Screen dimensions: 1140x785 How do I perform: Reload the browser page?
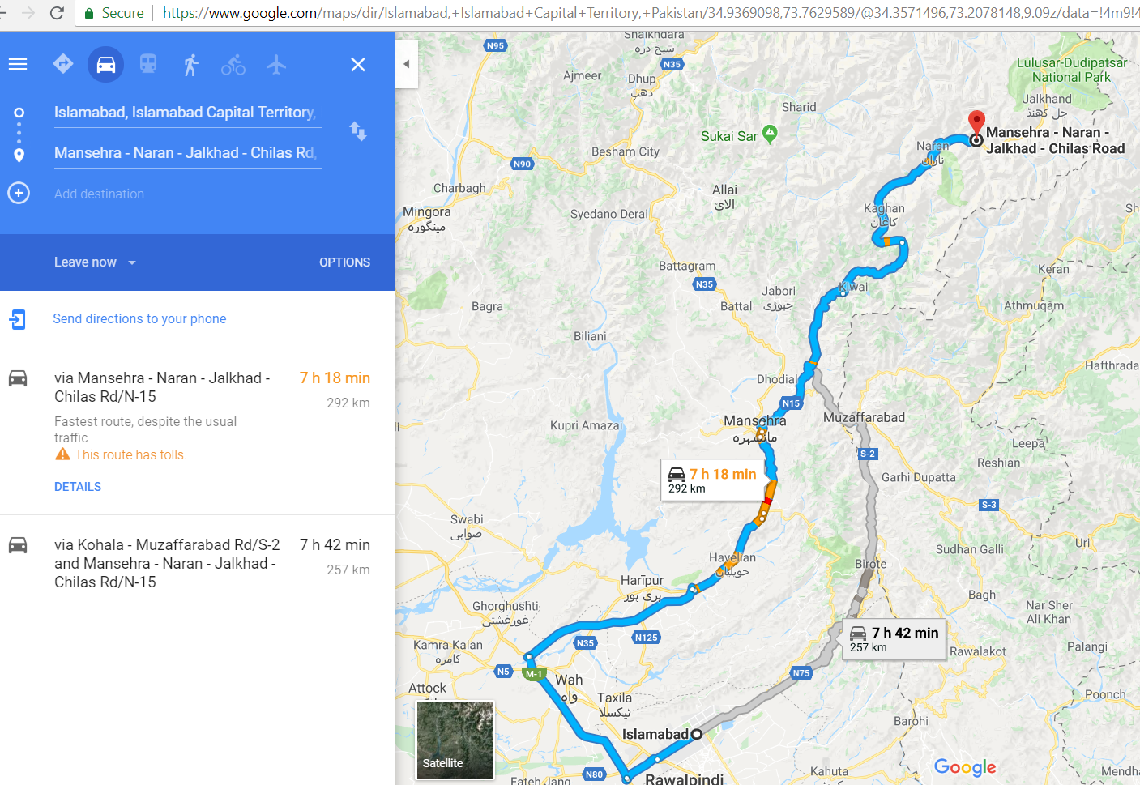point(57,13)
